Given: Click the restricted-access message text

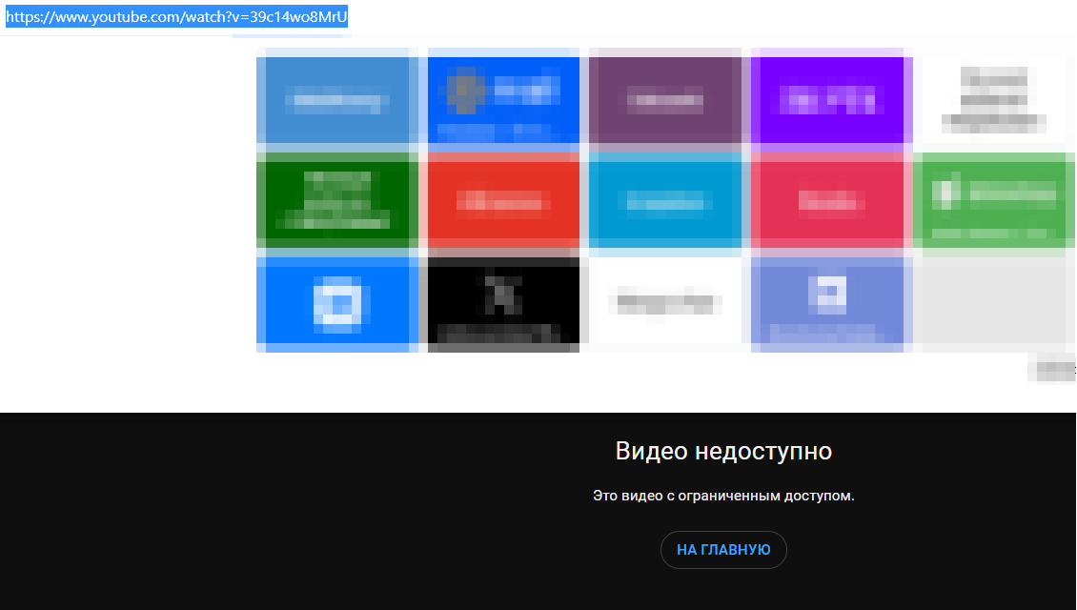Looking at the screenshot, I should pos(723,497).
